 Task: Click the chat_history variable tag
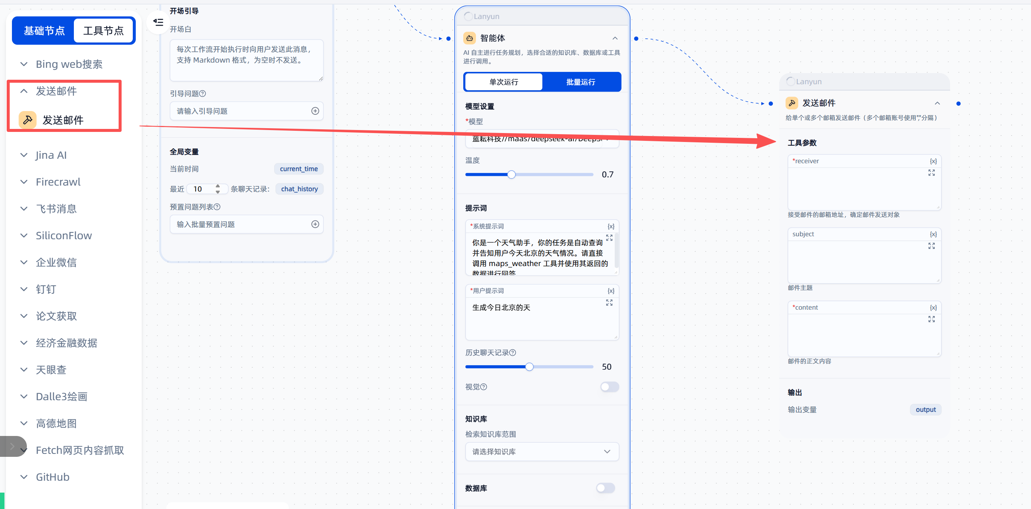[x=299, y=189]
